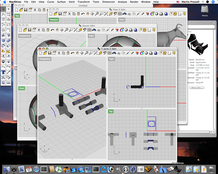The width and height of the screenshot is (218, 174).
Task: Choose the Fillet curves tool
Action: coord(8,30)
